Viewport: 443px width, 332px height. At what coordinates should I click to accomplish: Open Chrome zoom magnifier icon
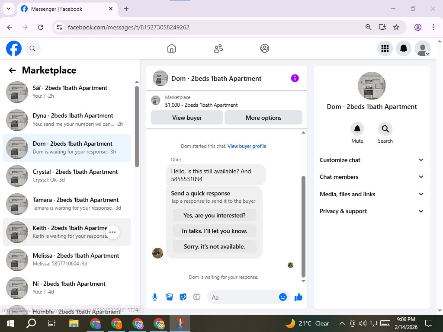pyautogui.click(x=368, y=27)
